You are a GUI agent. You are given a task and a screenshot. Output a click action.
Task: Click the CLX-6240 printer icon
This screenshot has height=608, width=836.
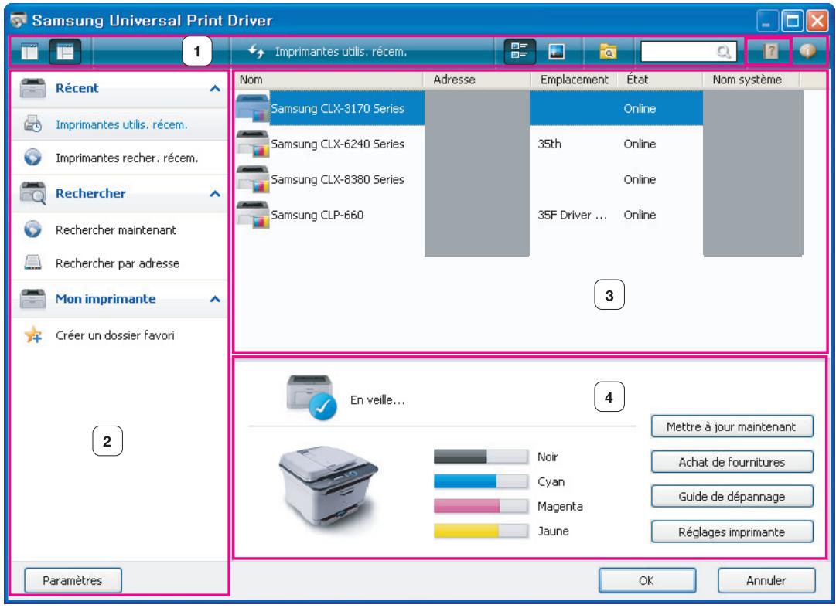coord(253,144)
